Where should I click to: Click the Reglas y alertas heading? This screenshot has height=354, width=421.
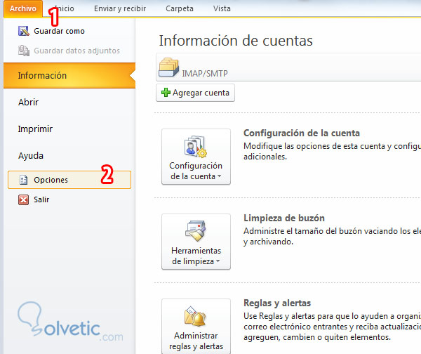tap(277, 303)
